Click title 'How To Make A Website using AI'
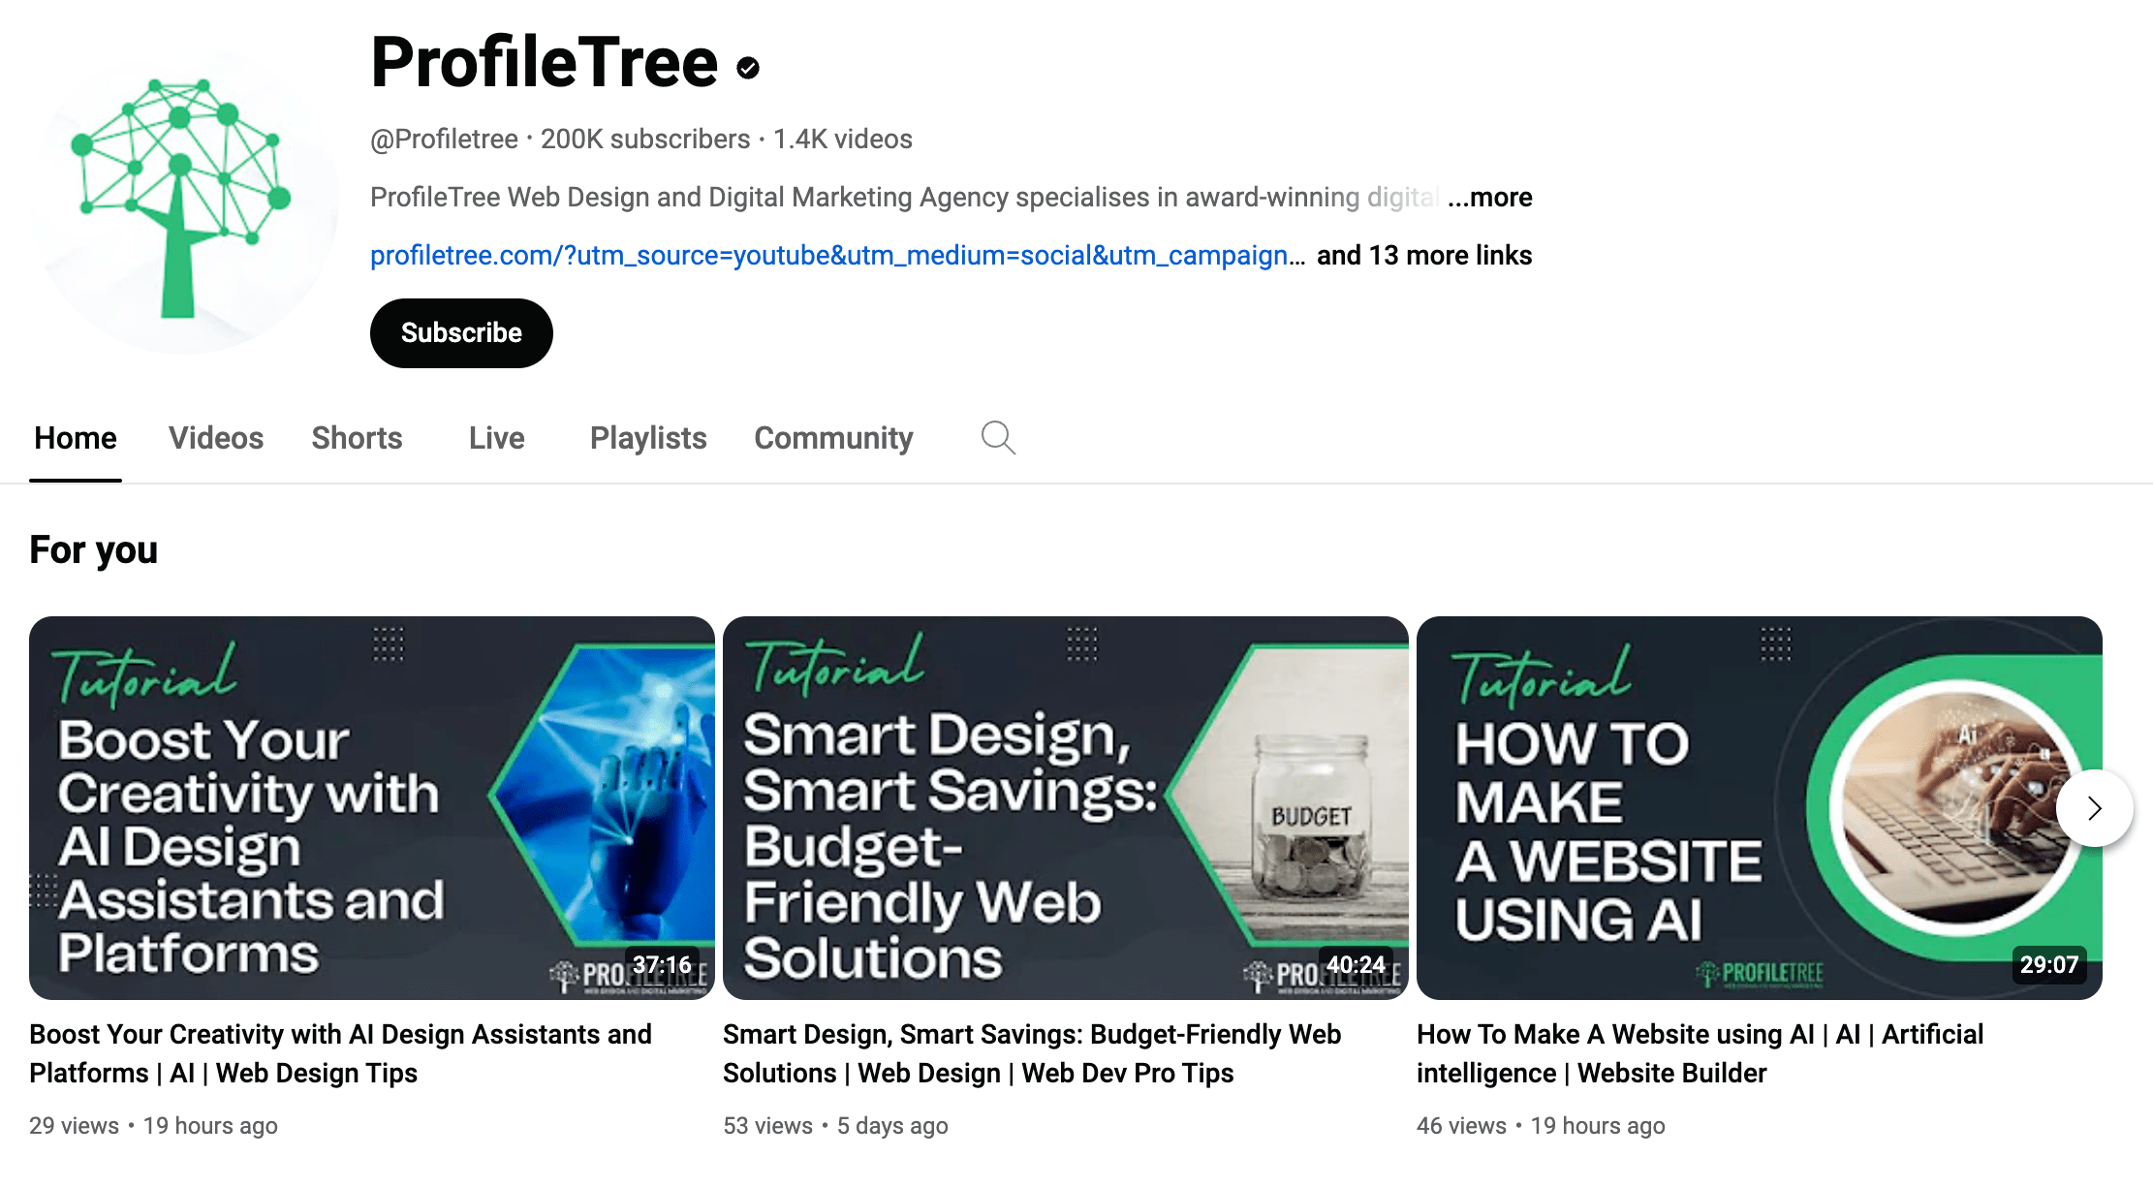Viewport: 2153px width, 1188px height. coord(1701,1053)
